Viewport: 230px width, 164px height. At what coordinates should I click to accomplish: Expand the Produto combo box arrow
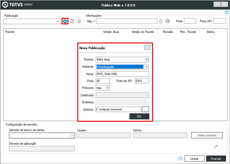pyautogui.click(x=146, y=60)
